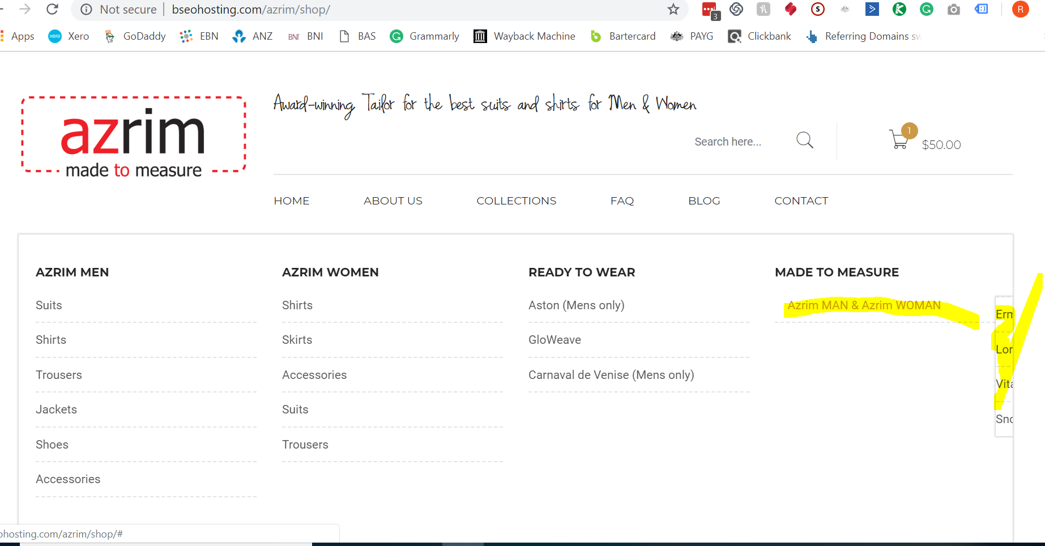Screen dimensions: 1045x546
Task: Reload the page with the refresh icon
Action: pos(52,9)
